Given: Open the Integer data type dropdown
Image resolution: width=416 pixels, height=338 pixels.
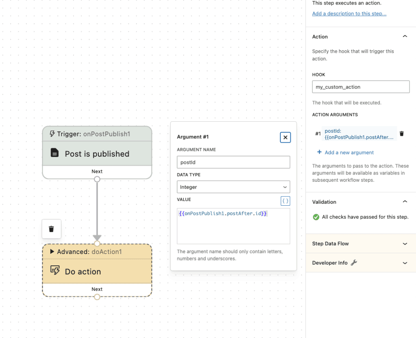Looking at the screenshot, I should click(233, 187).
